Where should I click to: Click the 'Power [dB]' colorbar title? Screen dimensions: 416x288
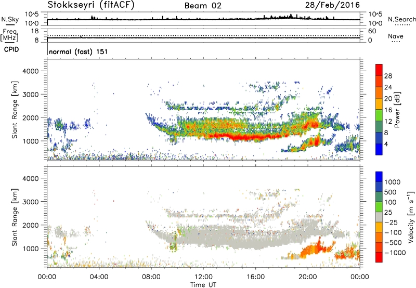(x=397, y=110)
